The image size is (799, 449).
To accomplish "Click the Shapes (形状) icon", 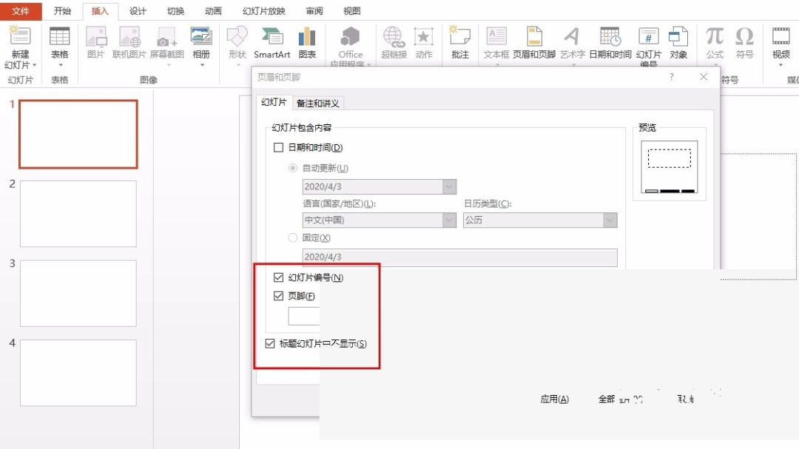I will click(x=237, y=37).
